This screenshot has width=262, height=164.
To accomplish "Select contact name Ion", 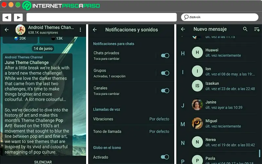I will click(208, 69).
